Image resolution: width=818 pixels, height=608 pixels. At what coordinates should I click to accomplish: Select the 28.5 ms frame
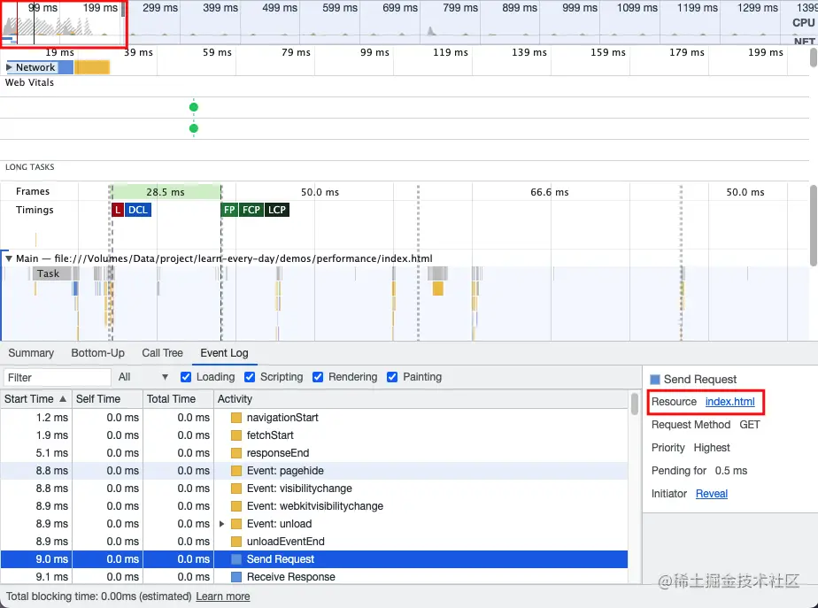pyautogui.click(x=166, y=192)
